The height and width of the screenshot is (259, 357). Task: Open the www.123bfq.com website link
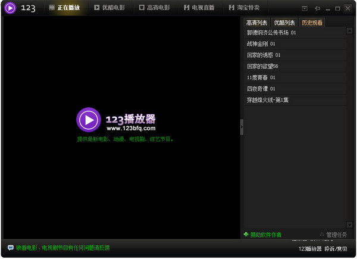131,128
